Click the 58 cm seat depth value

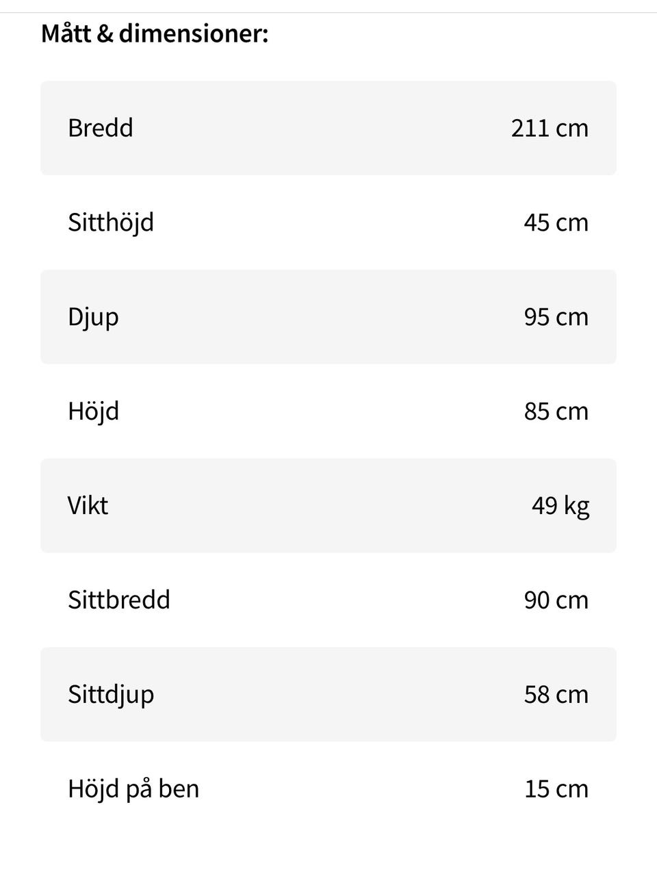[x=556, y=695]
